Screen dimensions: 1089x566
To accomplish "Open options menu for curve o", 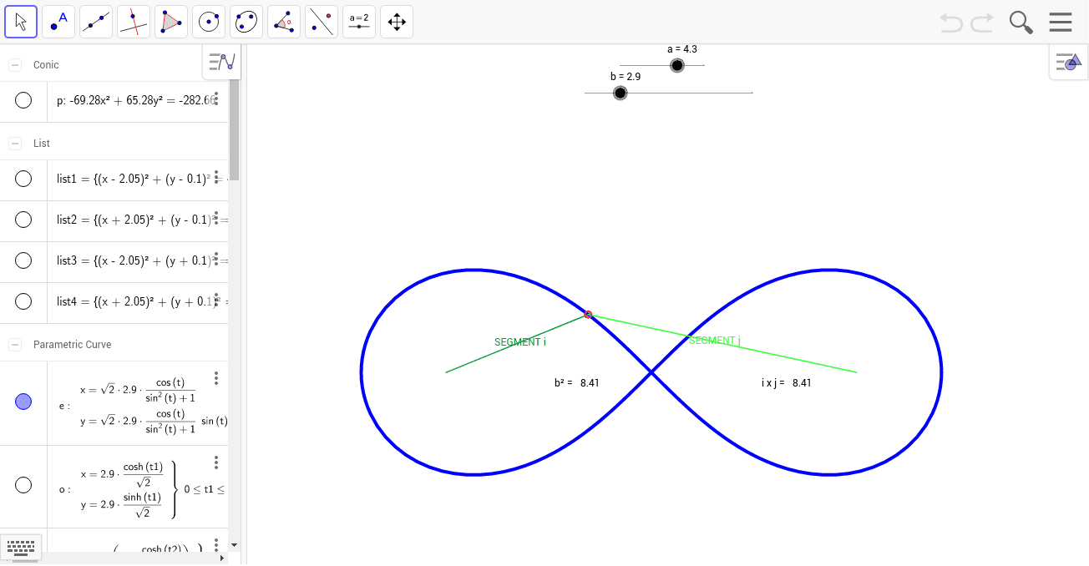I will [x=216, y=462].
